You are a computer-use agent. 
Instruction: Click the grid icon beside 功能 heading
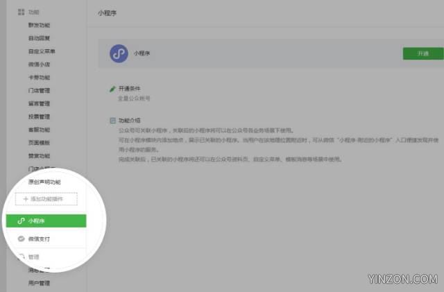click(x=21, y=12)
